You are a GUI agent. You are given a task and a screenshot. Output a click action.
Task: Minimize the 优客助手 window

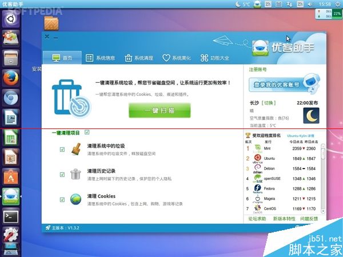[x=56, y=38]
